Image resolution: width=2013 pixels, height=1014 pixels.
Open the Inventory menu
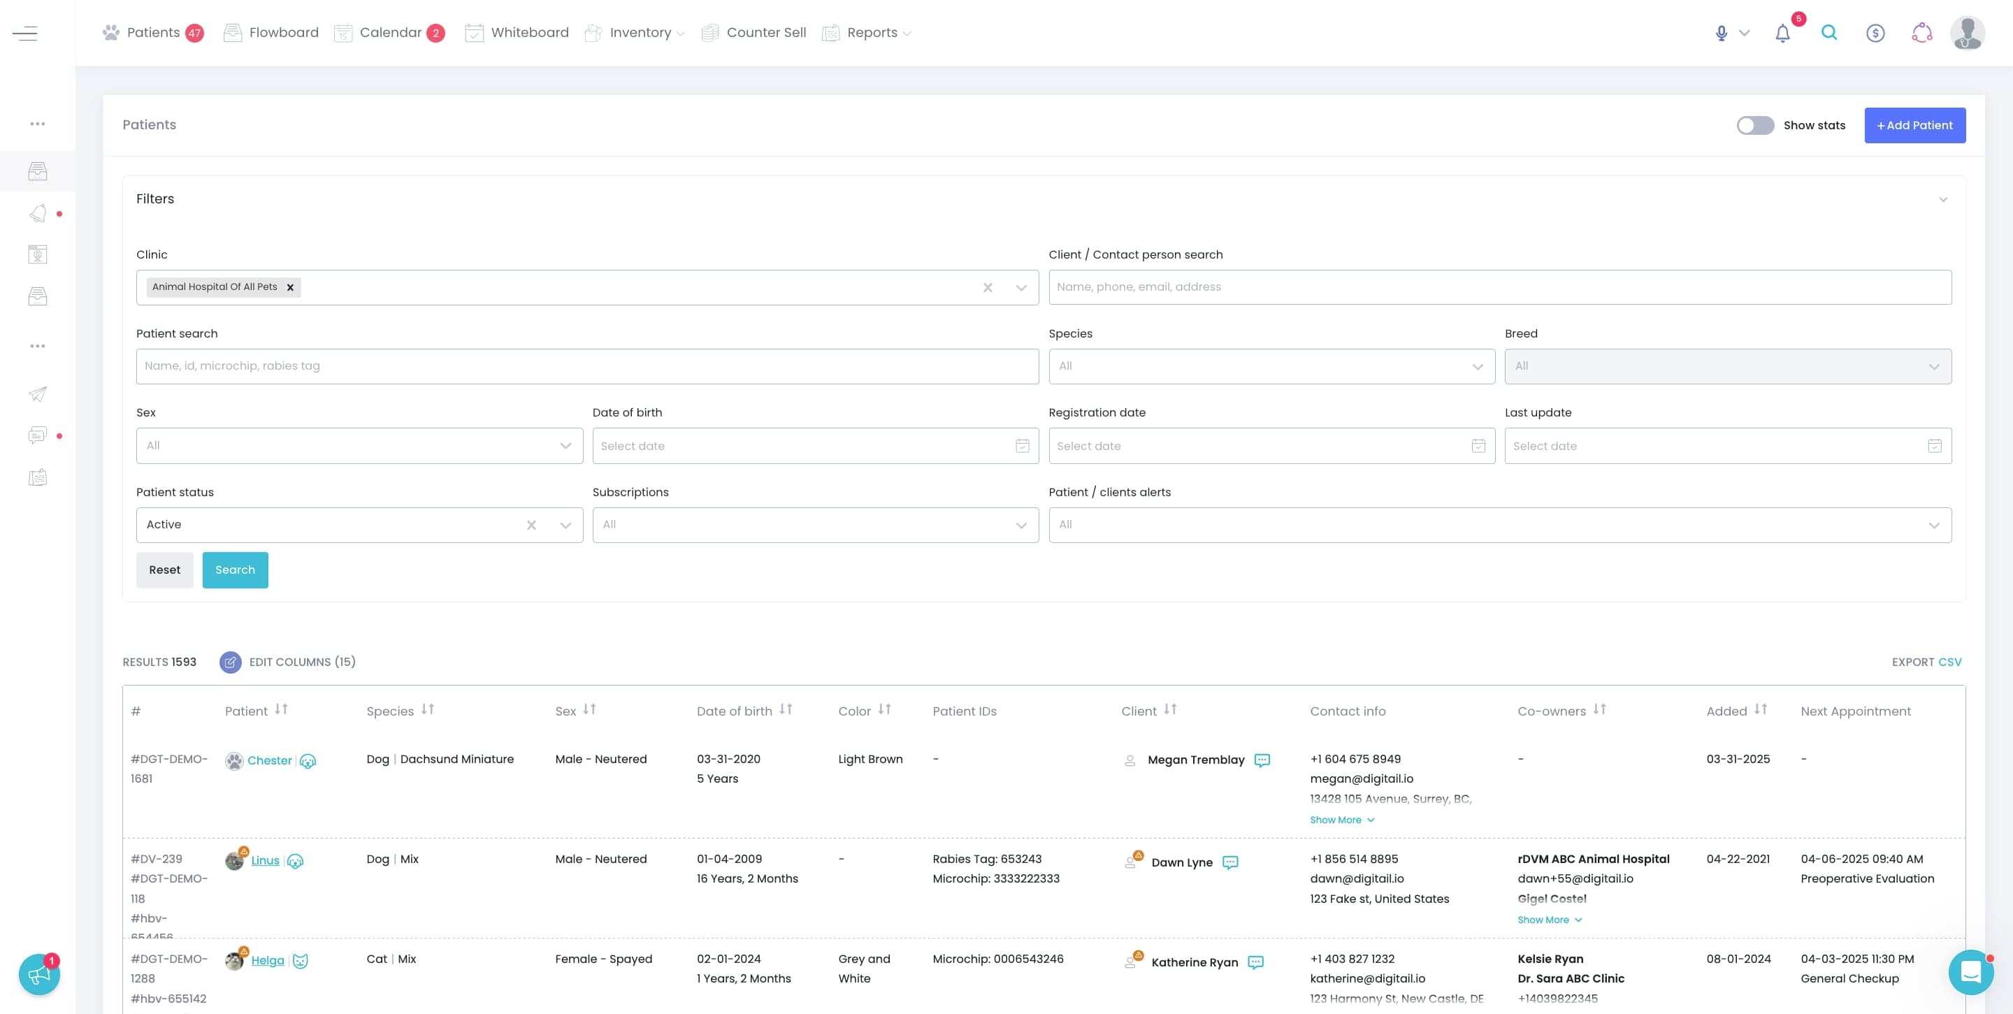pos(635,33)
